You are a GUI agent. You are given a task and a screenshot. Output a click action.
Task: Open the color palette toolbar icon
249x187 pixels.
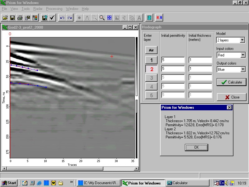pyautogui.click(x=35, y=18)
